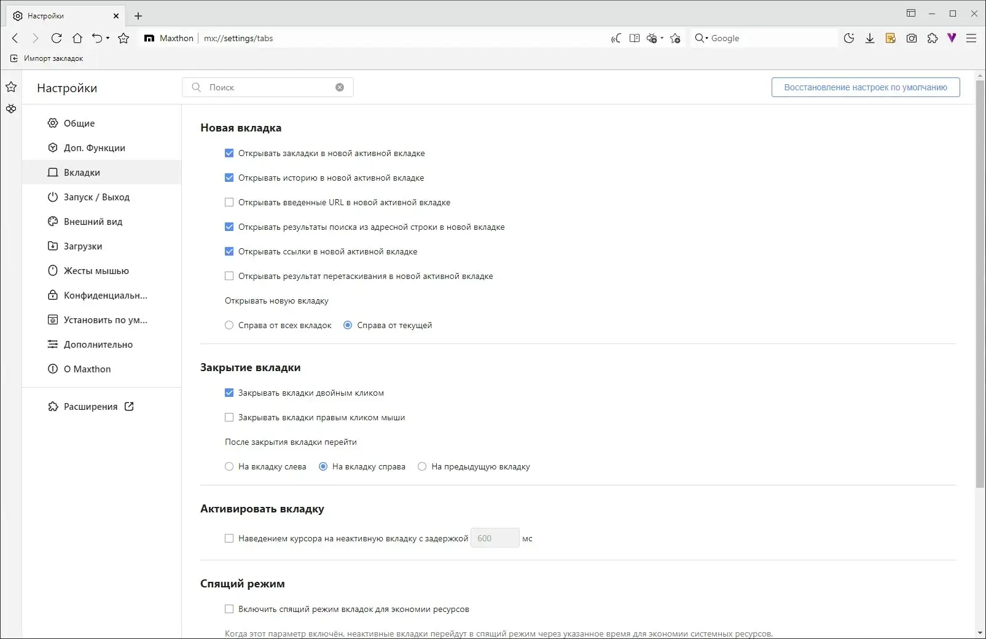The height and width of the screenshot is (639, 986).
Task: Reload the page with refresh icon
Action: [x=57, y=38]
